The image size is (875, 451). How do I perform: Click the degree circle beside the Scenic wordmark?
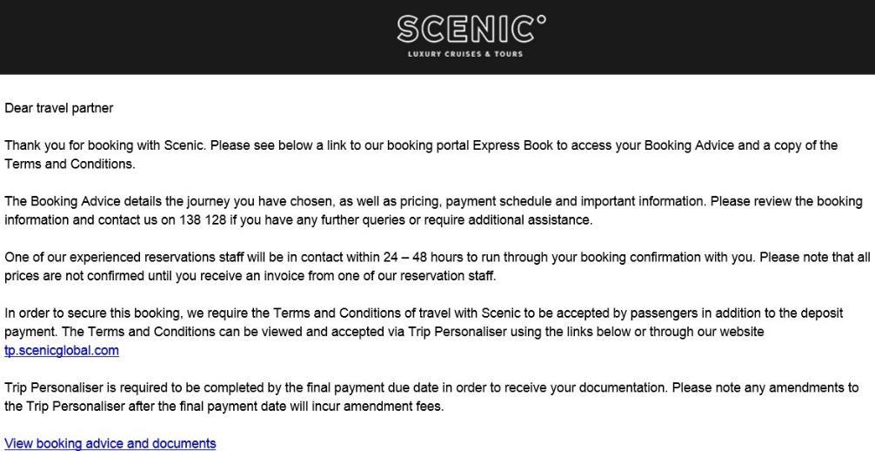pyautogui.click(x=541, y=21)
